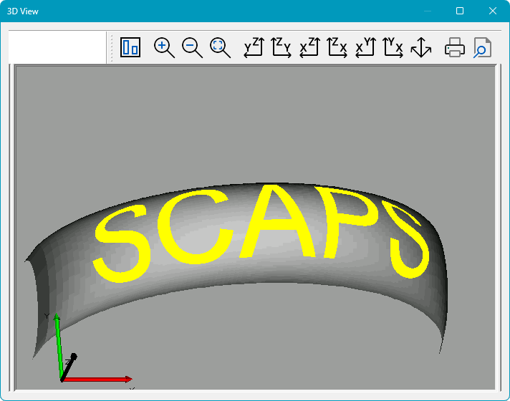510x401 pixels.
Task: Zoom in with the plus magnifier
Action: [164, 47]
